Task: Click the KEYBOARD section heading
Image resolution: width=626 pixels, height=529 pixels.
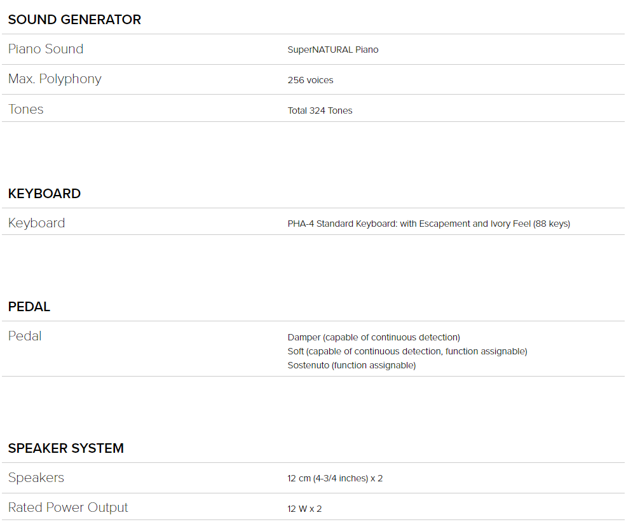Action: (x=44, y=194)
